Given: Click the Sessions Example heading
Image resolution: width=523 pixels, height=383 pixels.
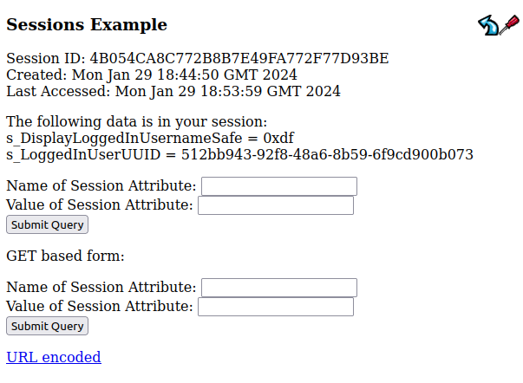Looking at the screenshot, I should [87, 25].
